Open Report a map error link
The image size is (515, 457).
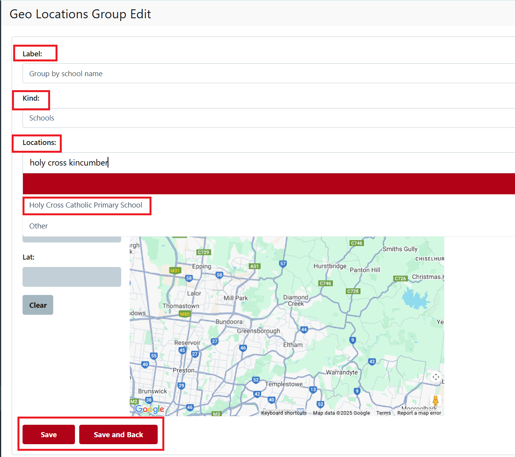point(419,413)
